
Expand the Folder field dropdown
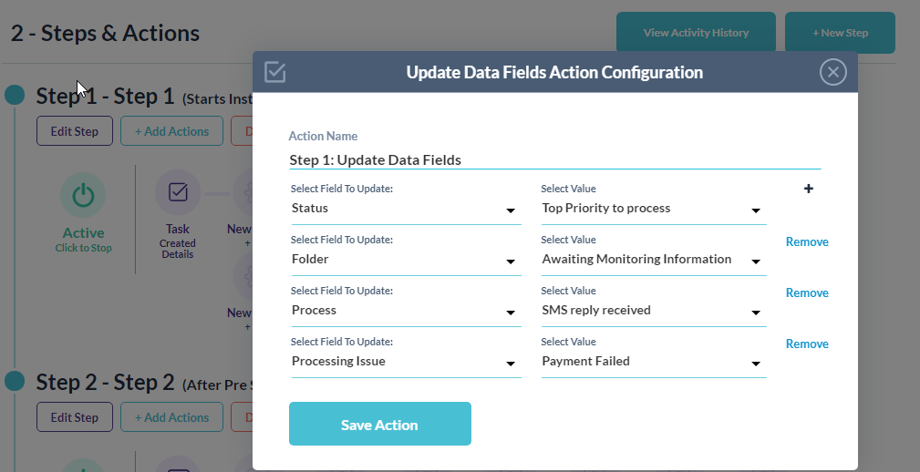[x=405, y=260]
